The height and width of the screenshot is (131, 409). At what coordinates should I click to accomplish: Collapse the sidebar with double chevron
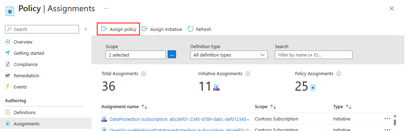[x=85, y=29]
